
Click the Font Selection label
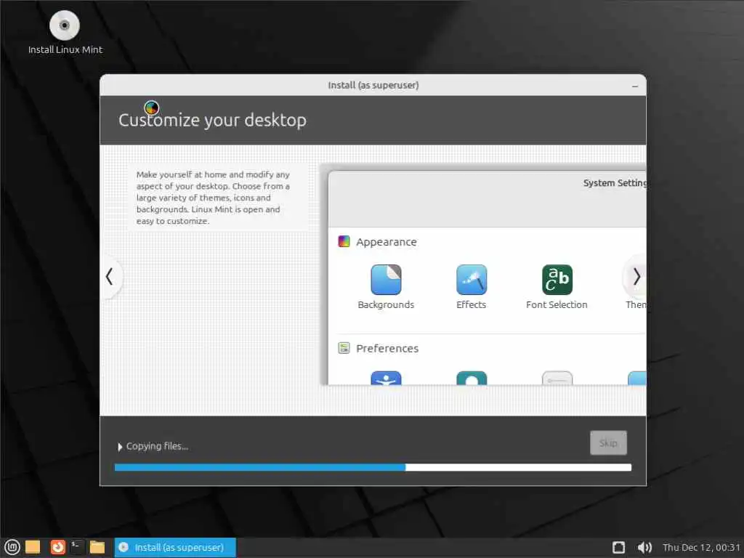pyautogui.click(x=557, y=304)
